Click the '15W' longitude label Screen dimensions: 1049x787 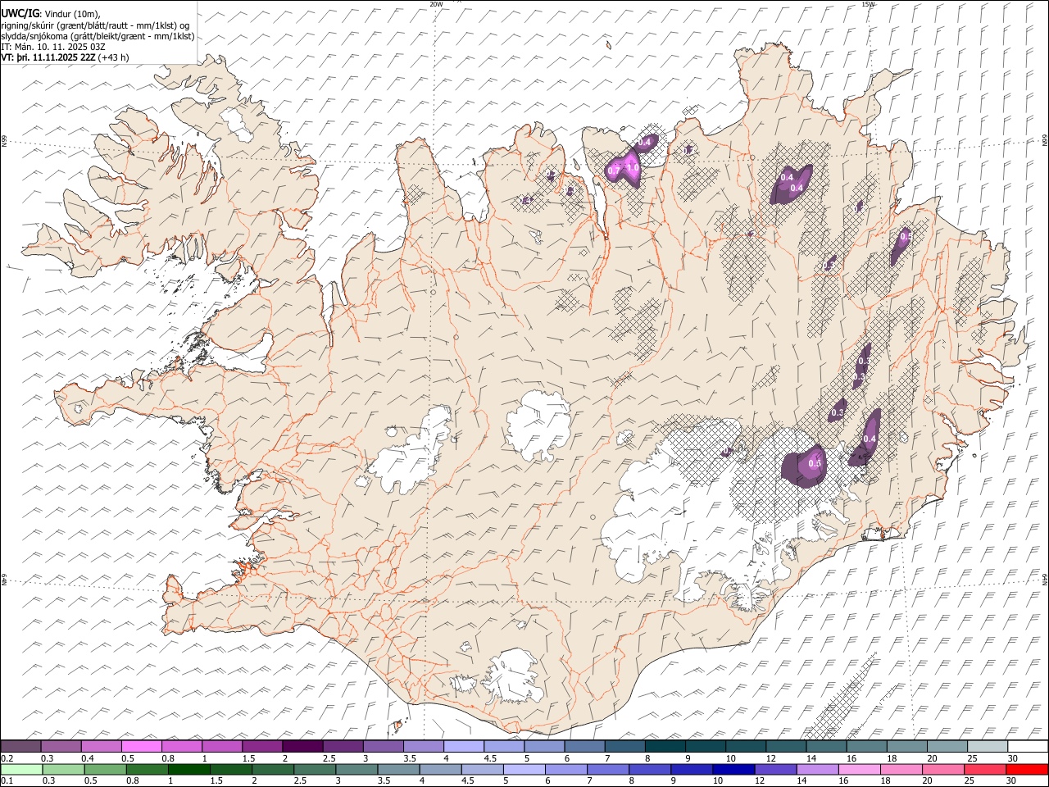(868, 4)
